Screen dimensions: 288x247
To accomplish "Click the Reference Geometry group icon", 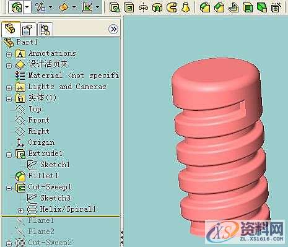I will 87,7.
